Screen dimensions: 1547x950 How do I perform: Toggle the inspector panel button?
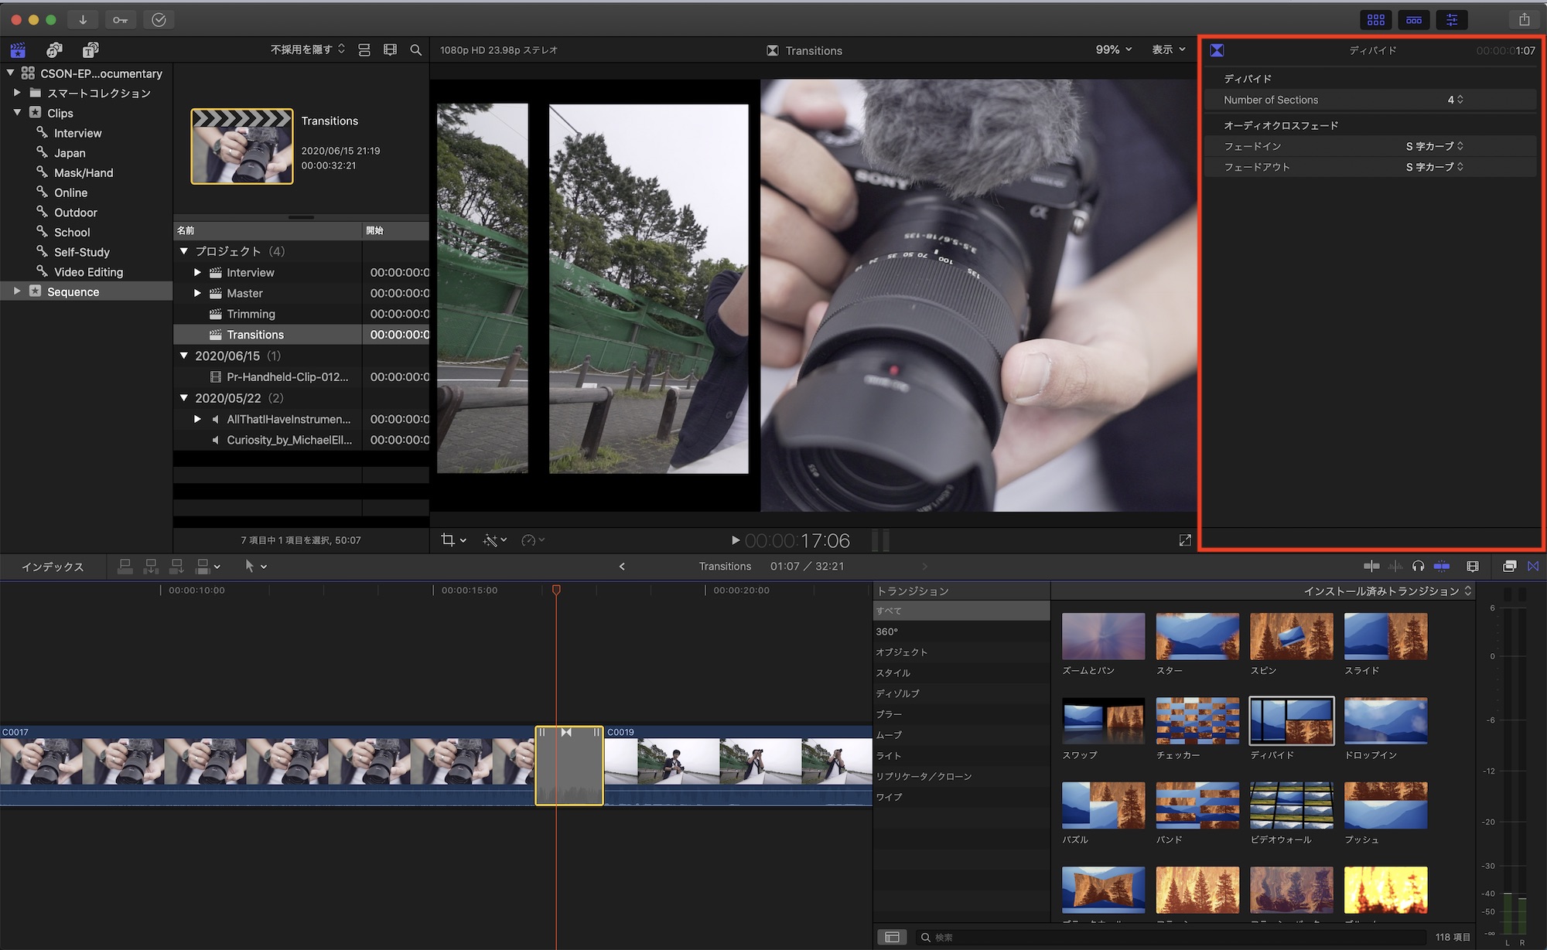coord(1452,19)
